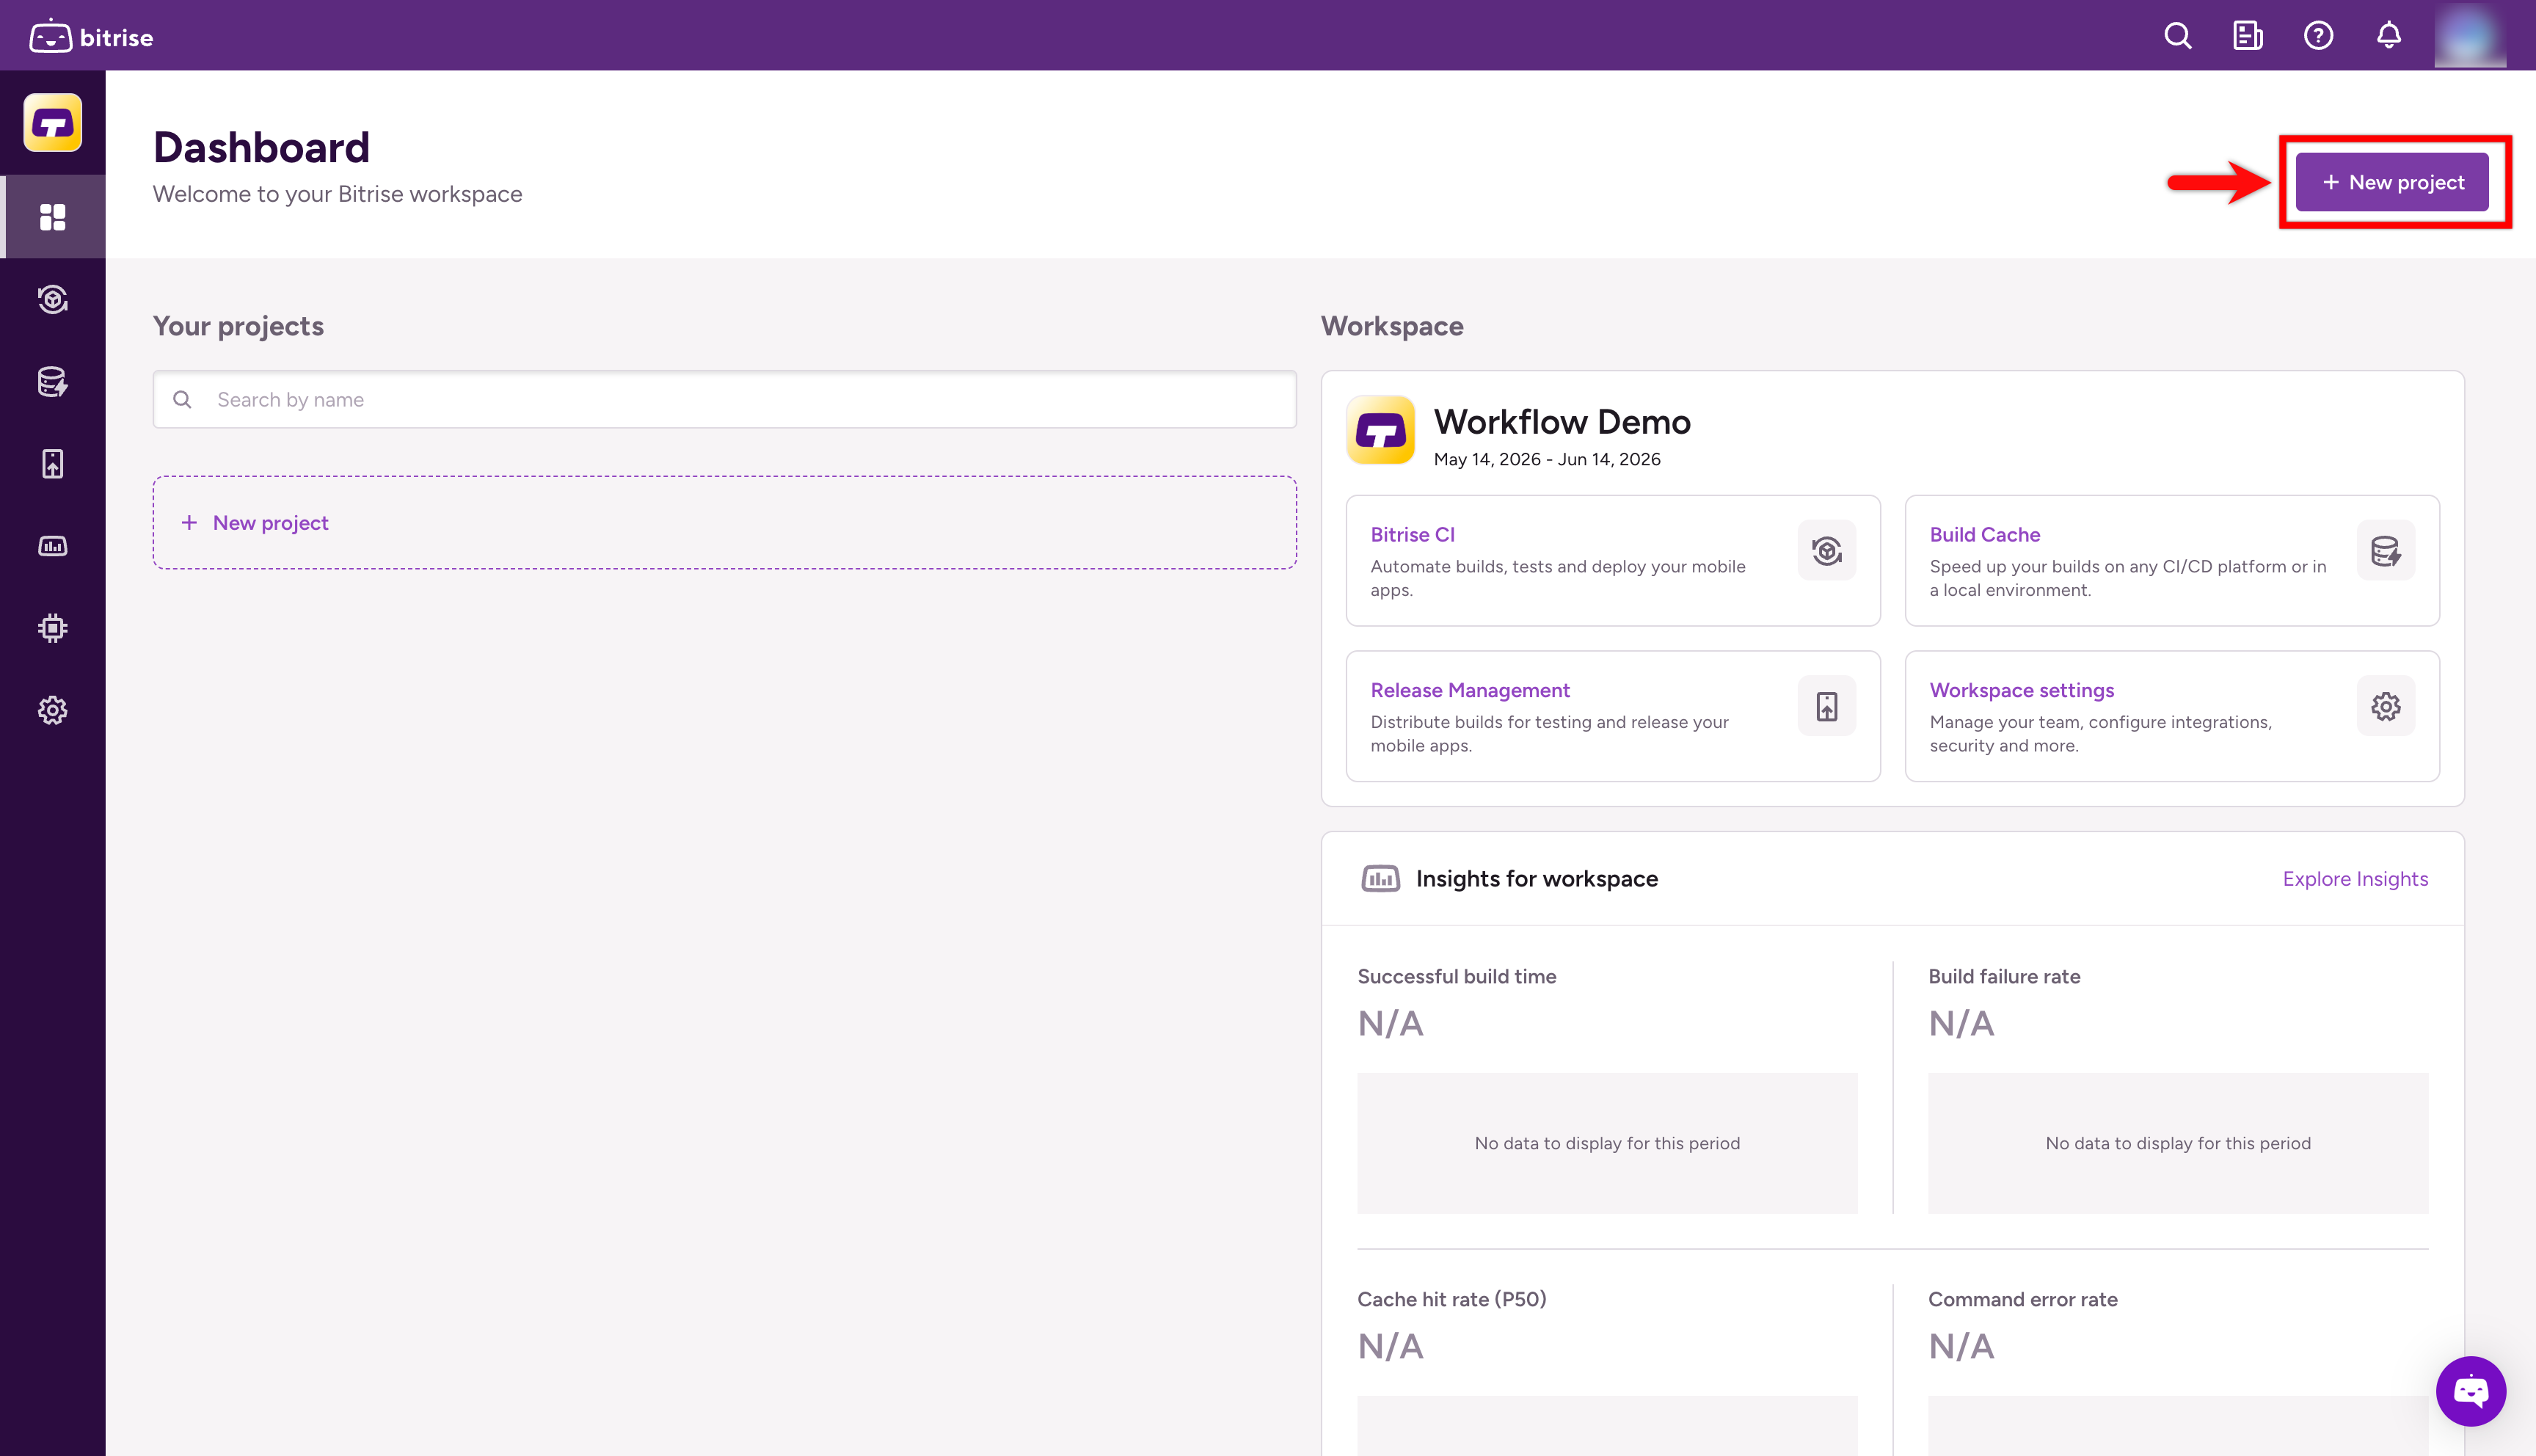Click the dashed New project card

coord(725,522)
